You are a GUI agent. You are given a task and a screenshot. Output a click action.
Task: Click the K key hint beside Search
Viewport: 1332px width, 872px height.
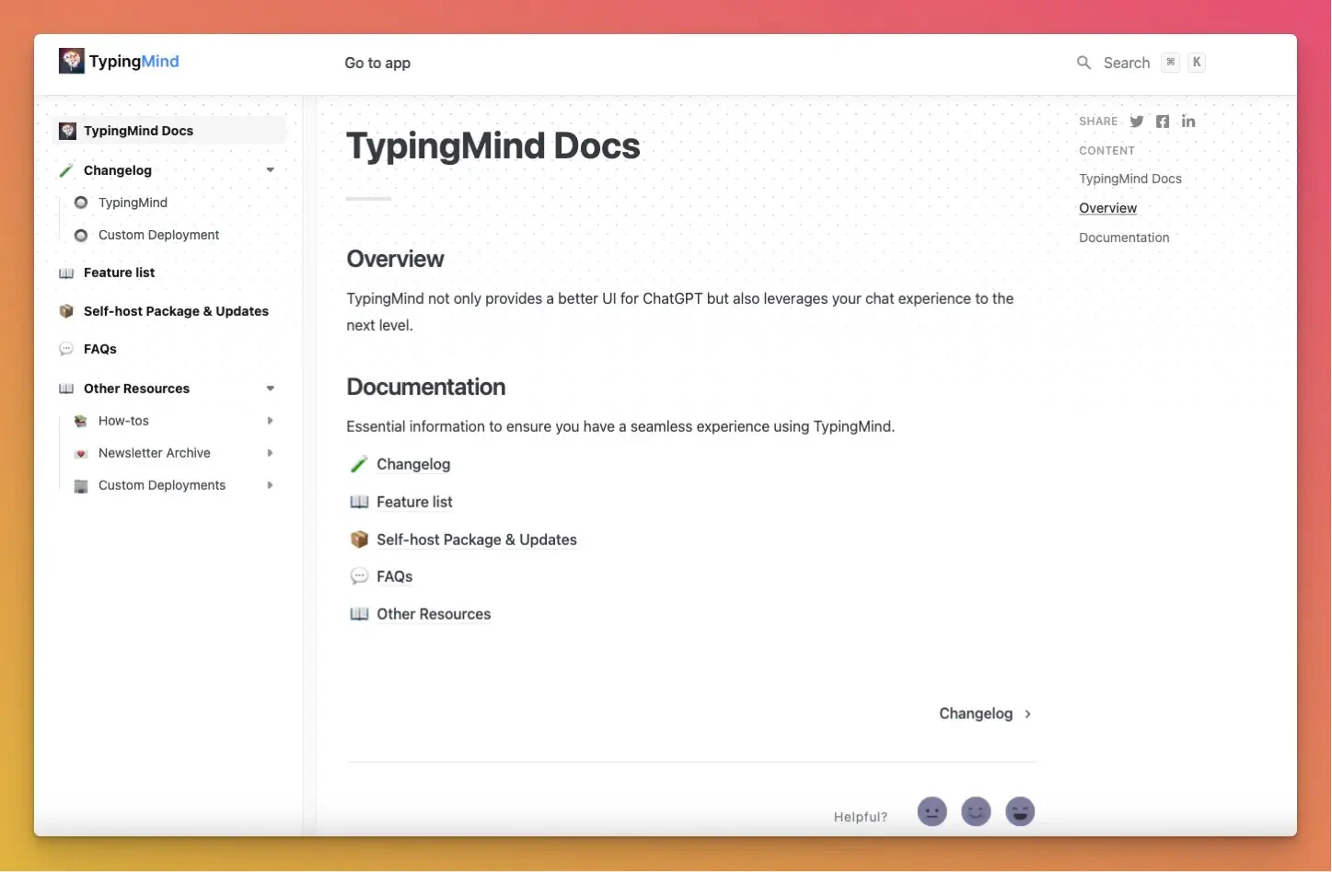click(x=1197, y=62)
